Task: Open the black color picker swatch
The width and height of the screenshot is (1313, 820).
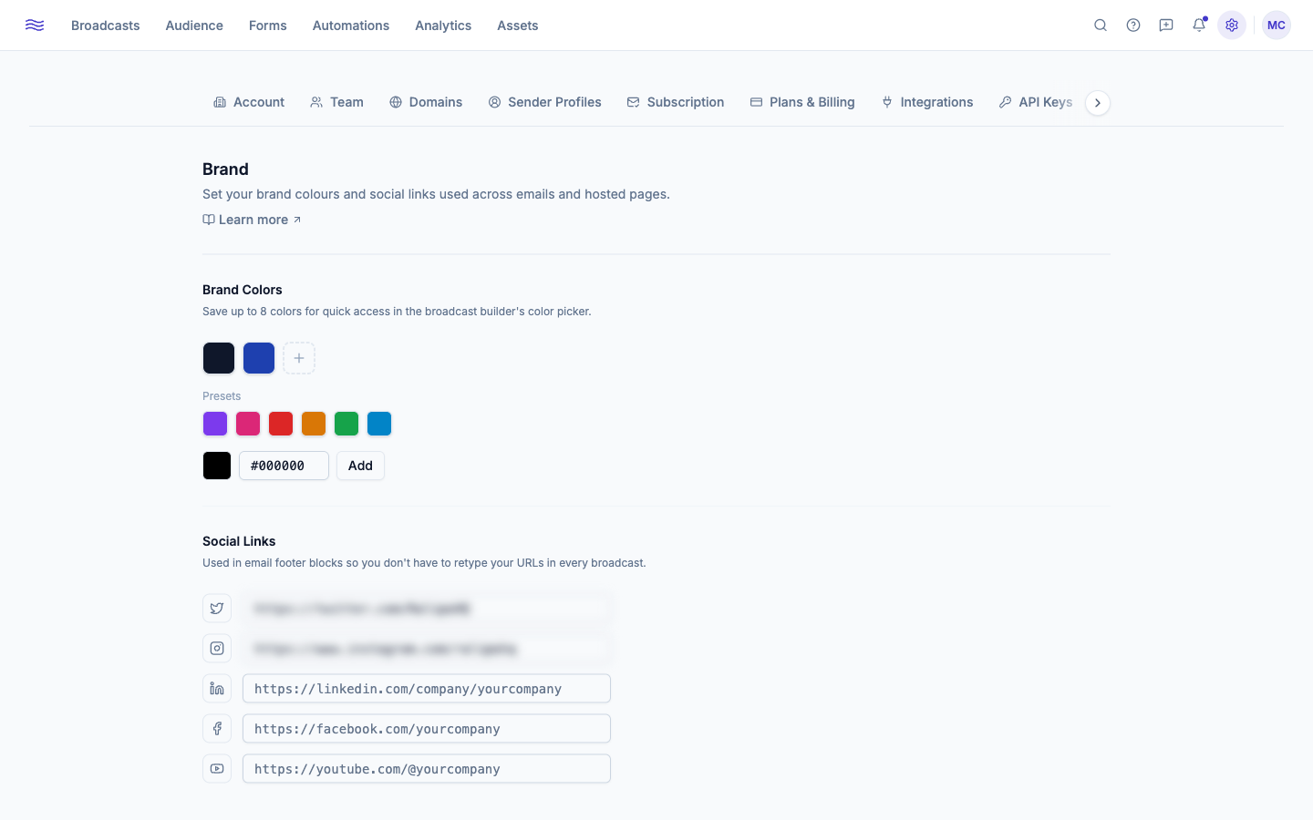Action: 217,466
